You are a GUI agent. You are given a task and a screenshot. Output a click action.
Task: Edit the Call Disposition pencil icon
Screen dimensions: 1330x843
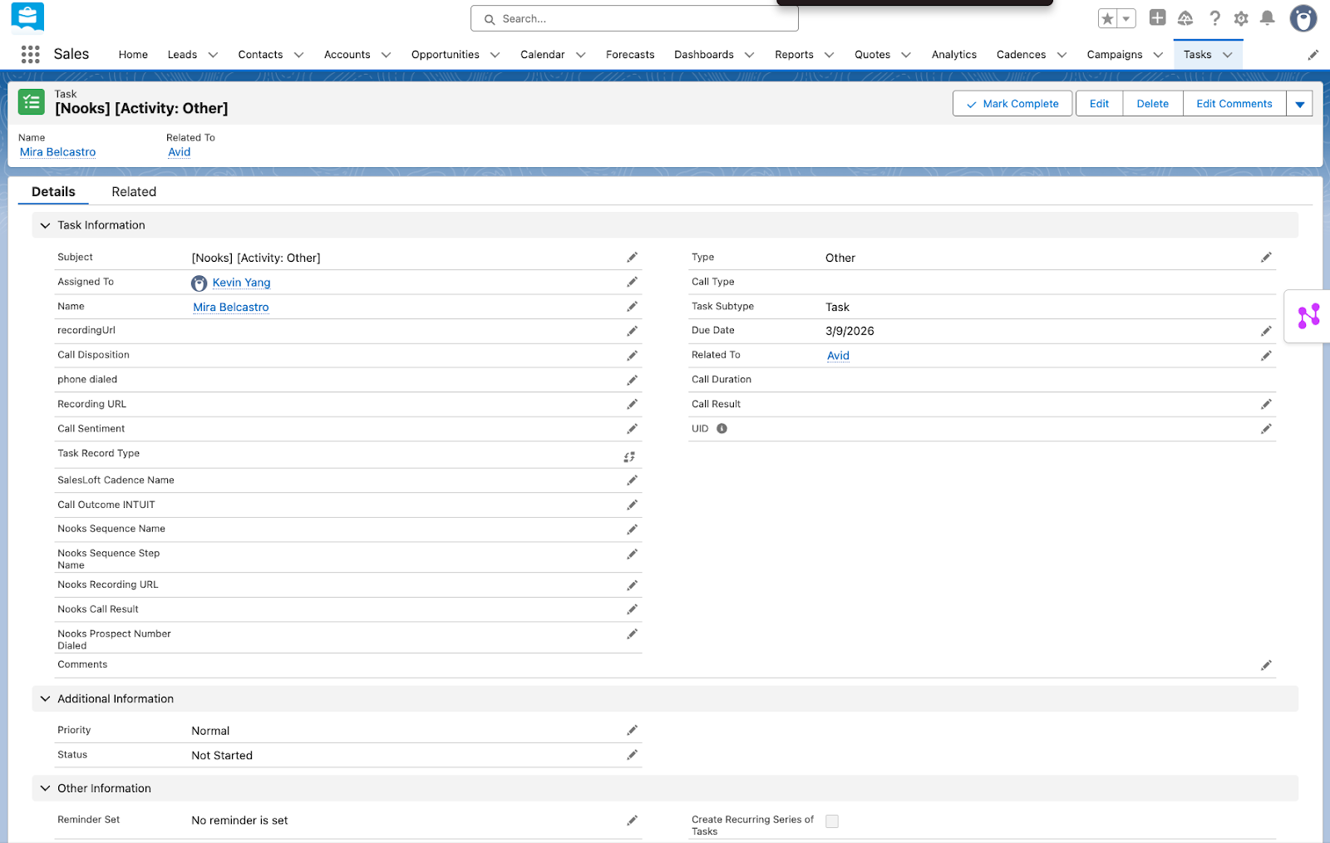tap(632, 355)
